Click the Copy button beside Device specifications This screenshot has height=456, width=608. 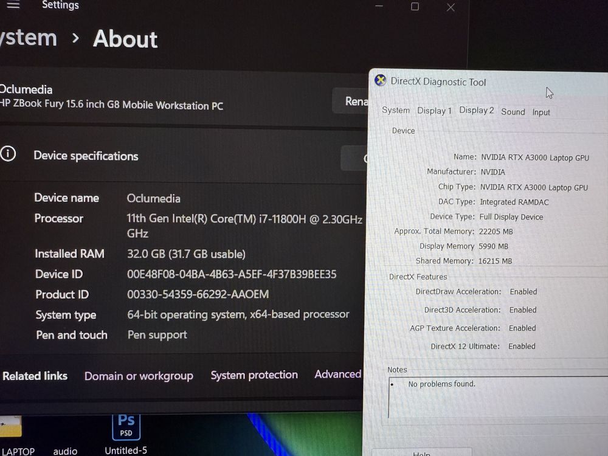click(x=354, y=158)
